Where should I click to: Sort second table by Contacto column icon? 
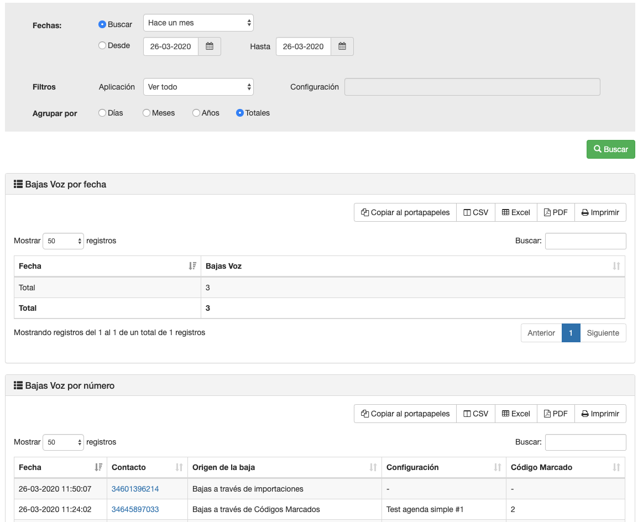click(x=179, y=467)
